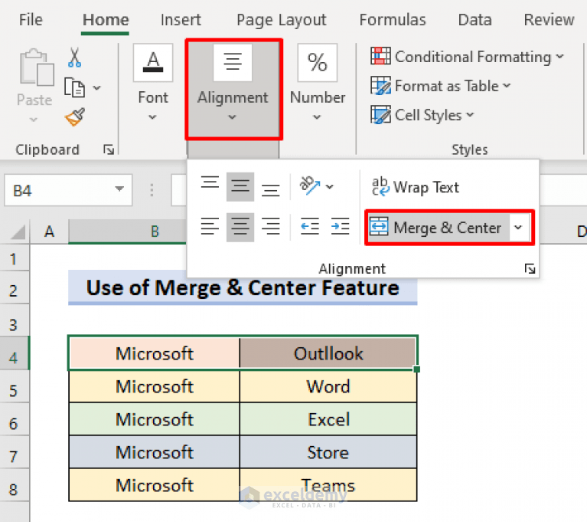Screen dimensions: 587x522
Task: Toggle Center horizontal alignment
Action: point(240,227)
